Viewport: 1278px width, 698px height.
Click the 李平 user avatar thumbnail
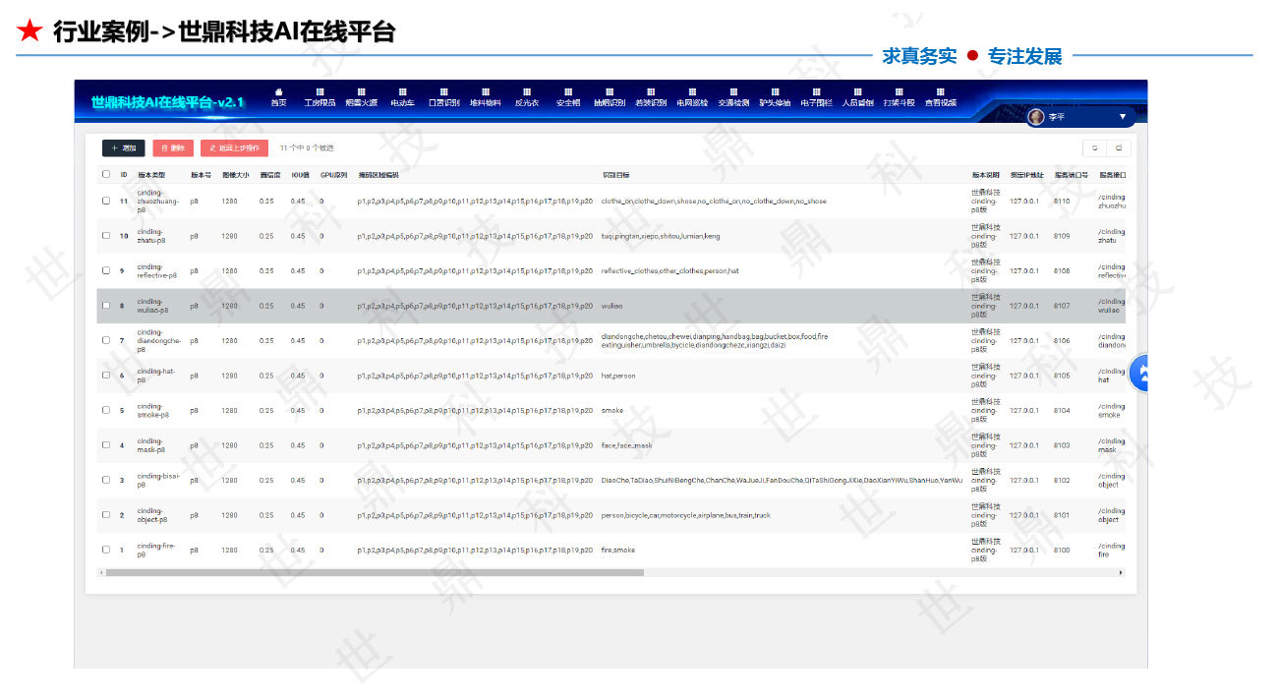1035,117
